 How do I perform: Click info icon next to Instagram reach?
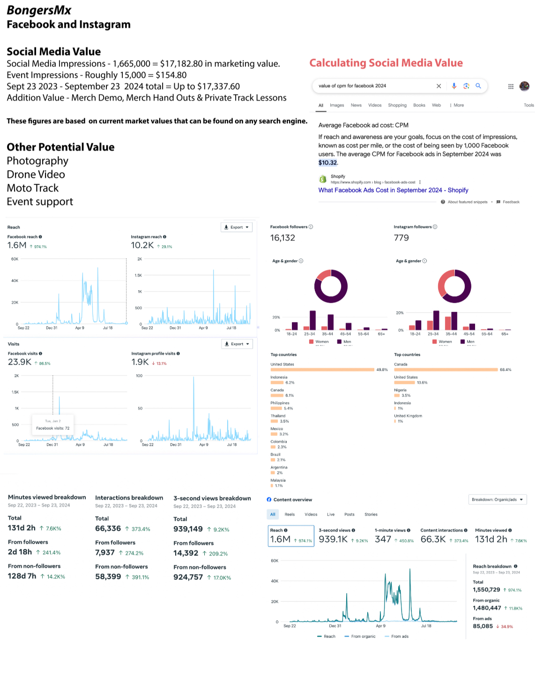pyautogui.click(x=164, y=237)
